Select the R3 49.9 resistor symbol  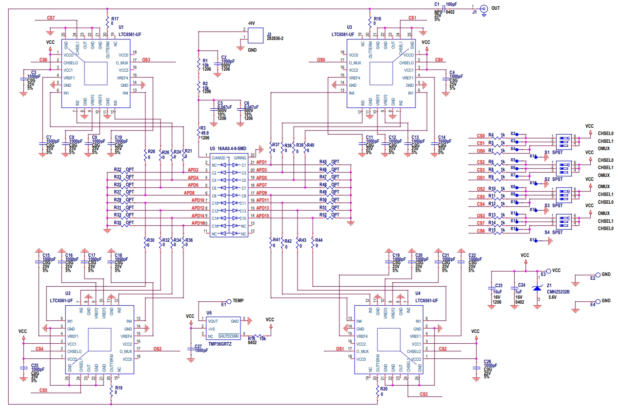click(x=198, y=132)
